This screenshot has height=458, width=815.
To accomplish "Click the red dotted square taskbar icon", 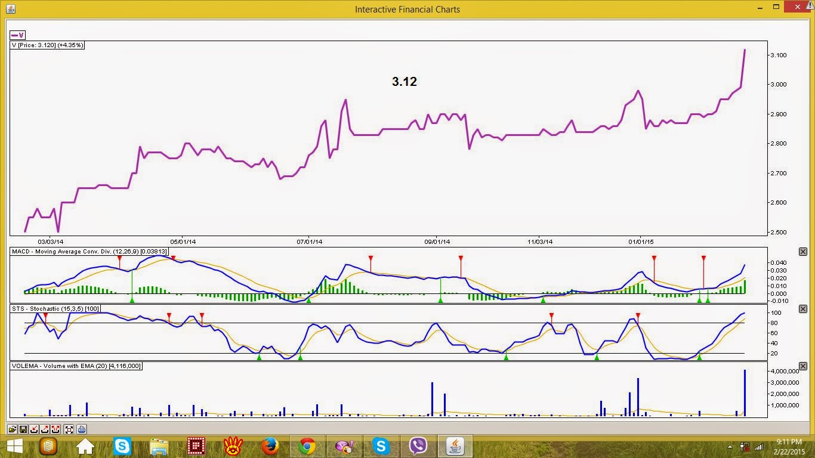I will point(196,445).
